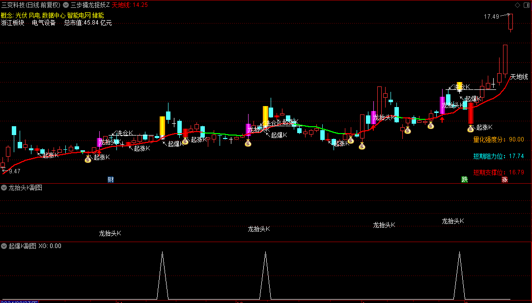Click the red 涨 marker icon
Image resolution: width=532 pixels, height=303 pixels.
504,179
